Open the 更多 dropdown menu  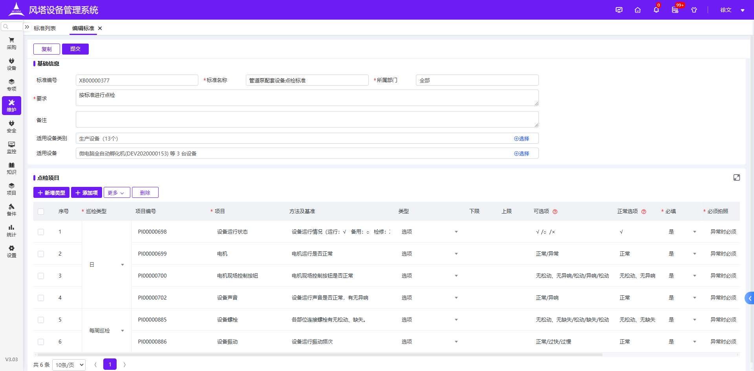(x=117, y=192)
